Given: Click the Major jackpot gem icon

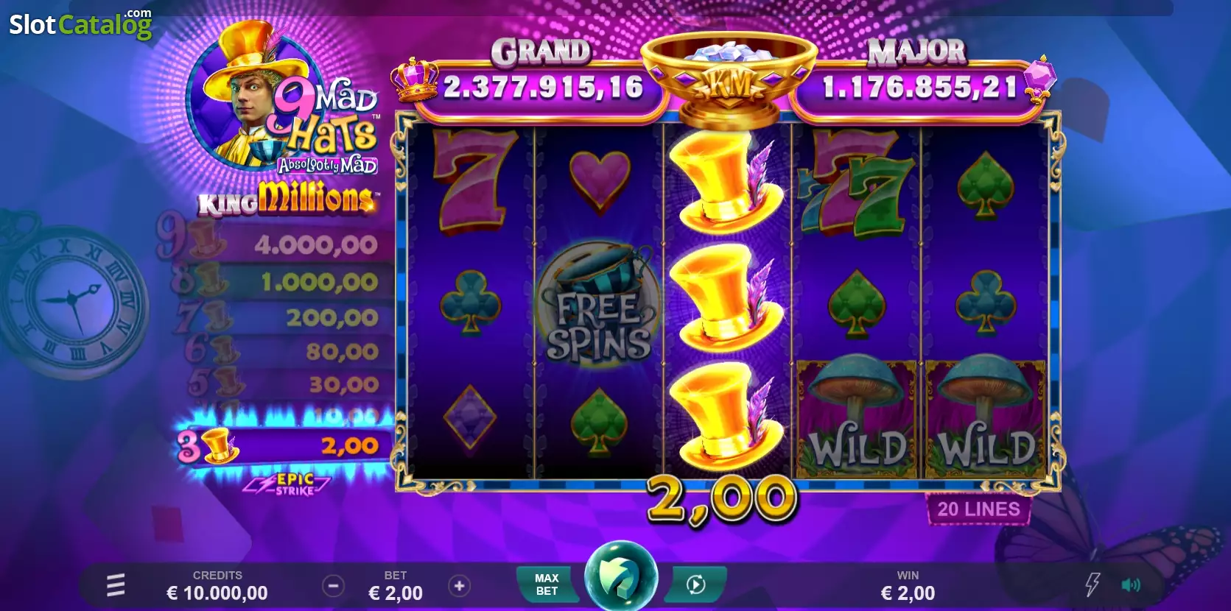Looking at the screenshot, I should [x=1040, y=79].
